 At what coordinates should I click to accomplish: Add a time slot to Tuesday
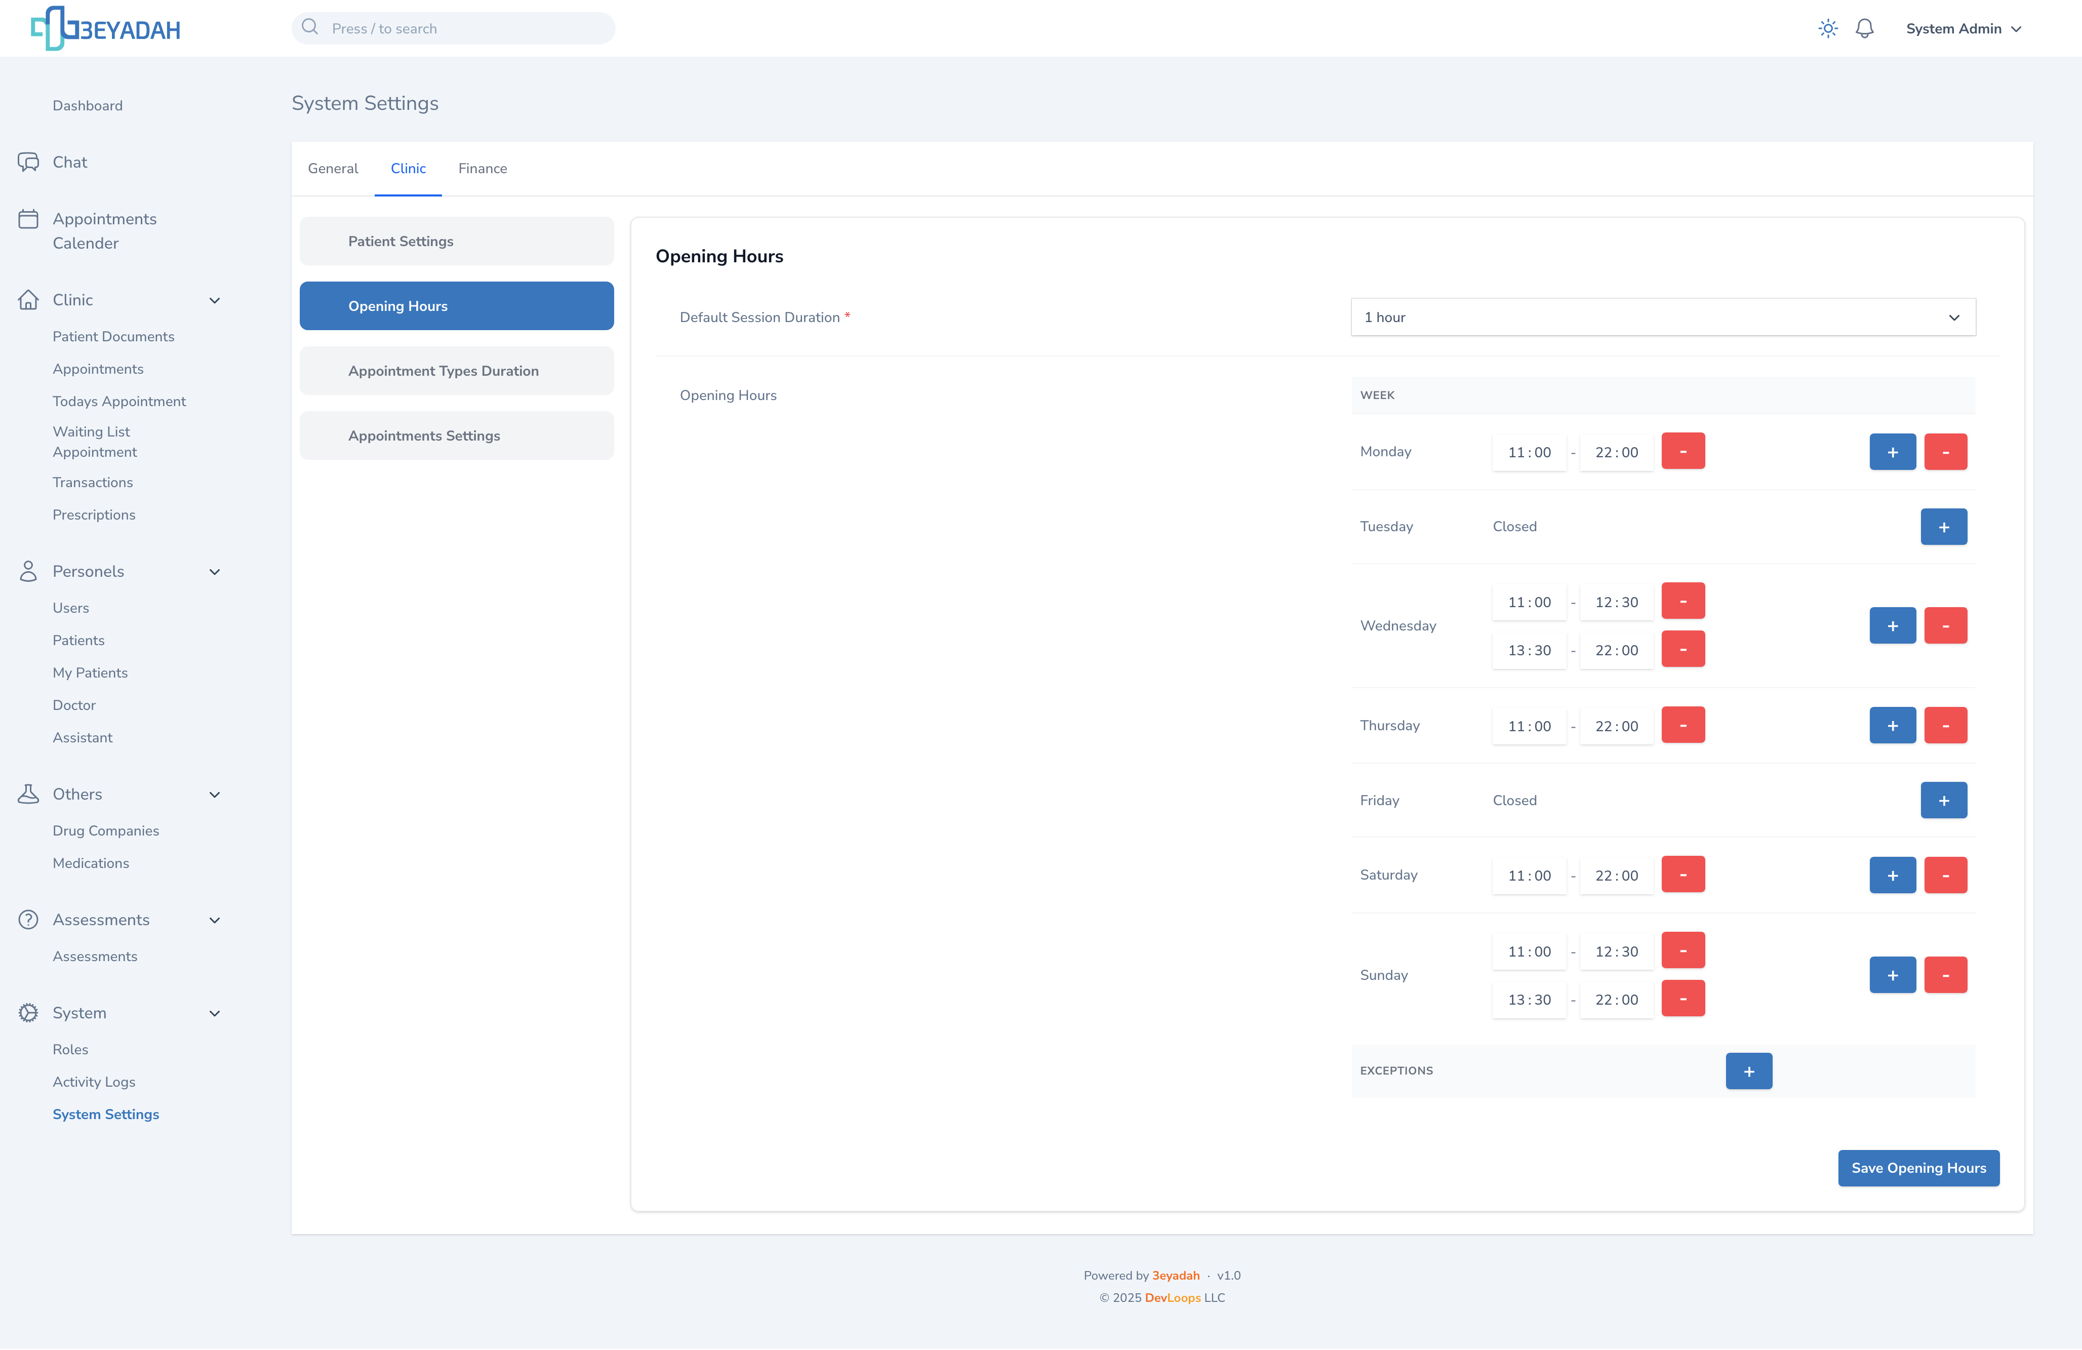click(1943, 527)
